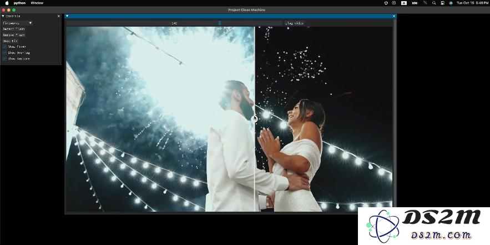Click the compare video preview image
Viewport: 490px width, 245px height.
(229, 119)
